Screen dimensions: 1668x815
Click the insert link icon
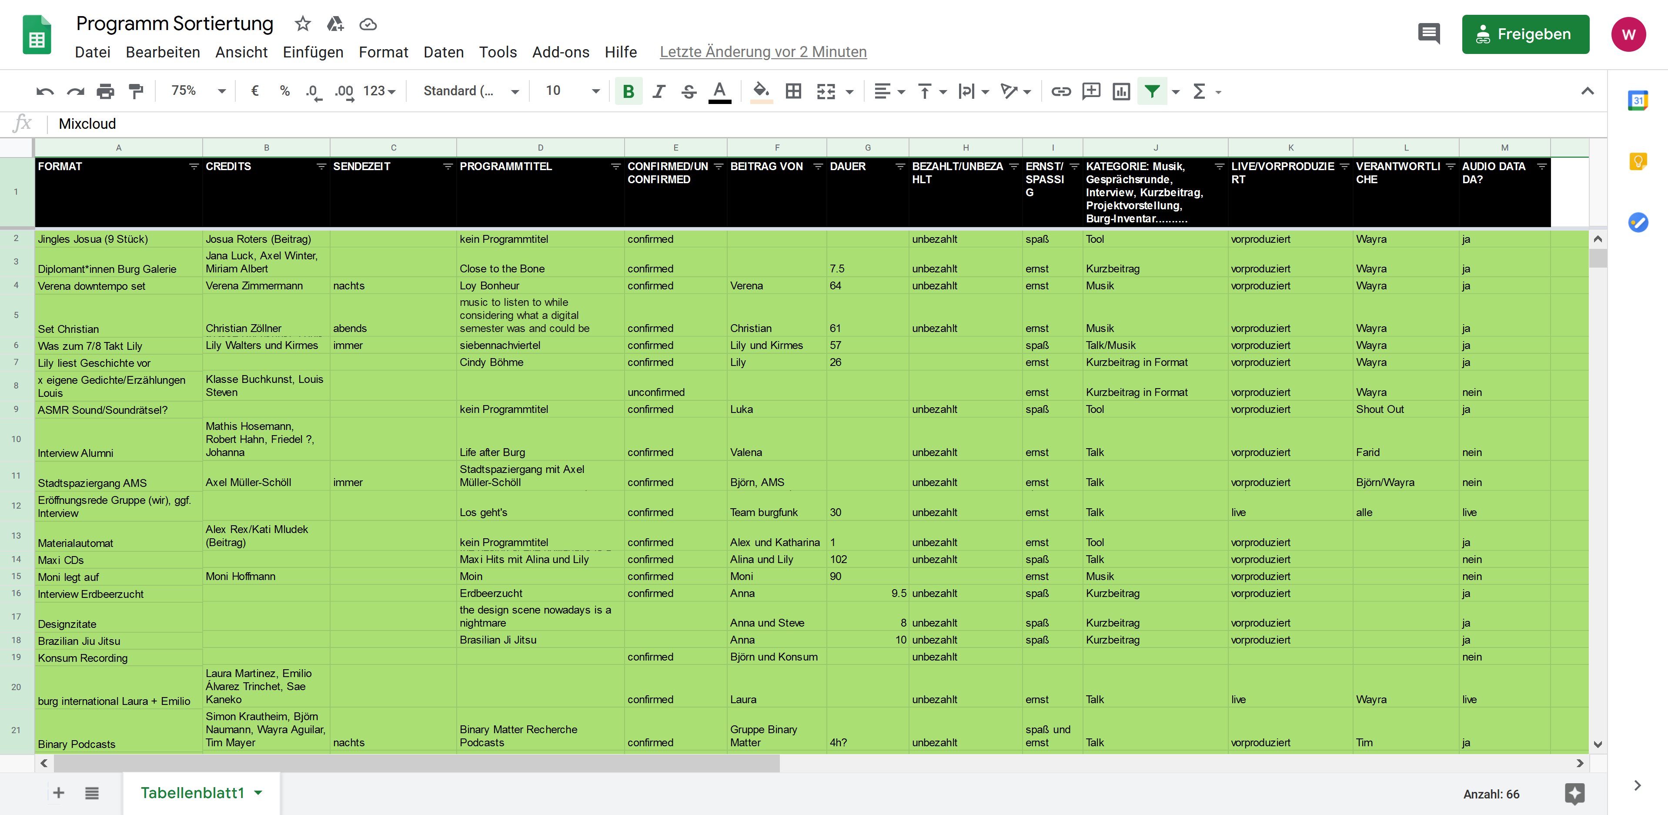tap(1061, 91)
